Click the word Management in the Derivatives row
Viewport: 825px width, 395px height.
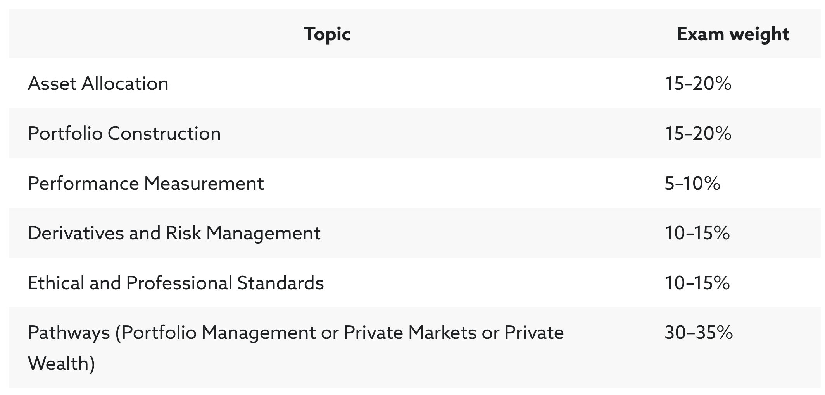coord(263,233)
